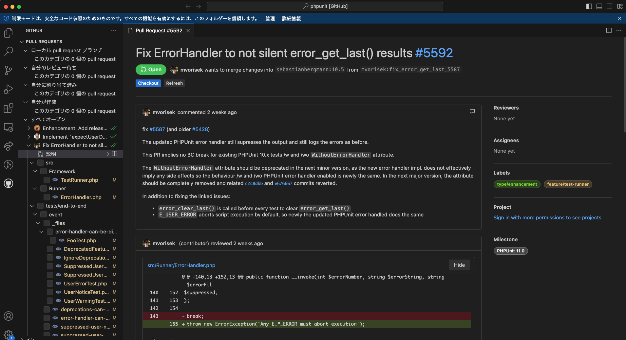Open the GitHub Pull Requests view
Screen dimensions: 626x340
(9, 183)
